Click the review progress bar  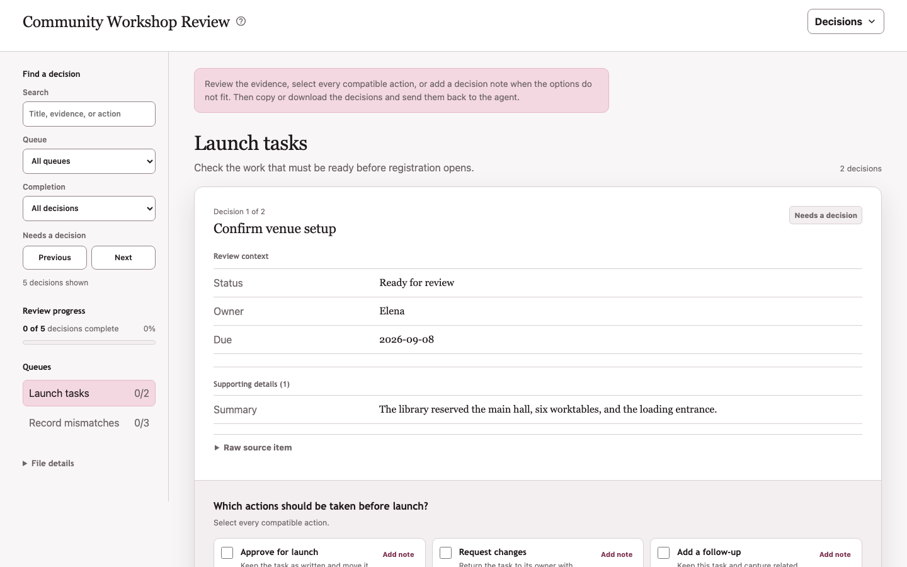point(89,342)
